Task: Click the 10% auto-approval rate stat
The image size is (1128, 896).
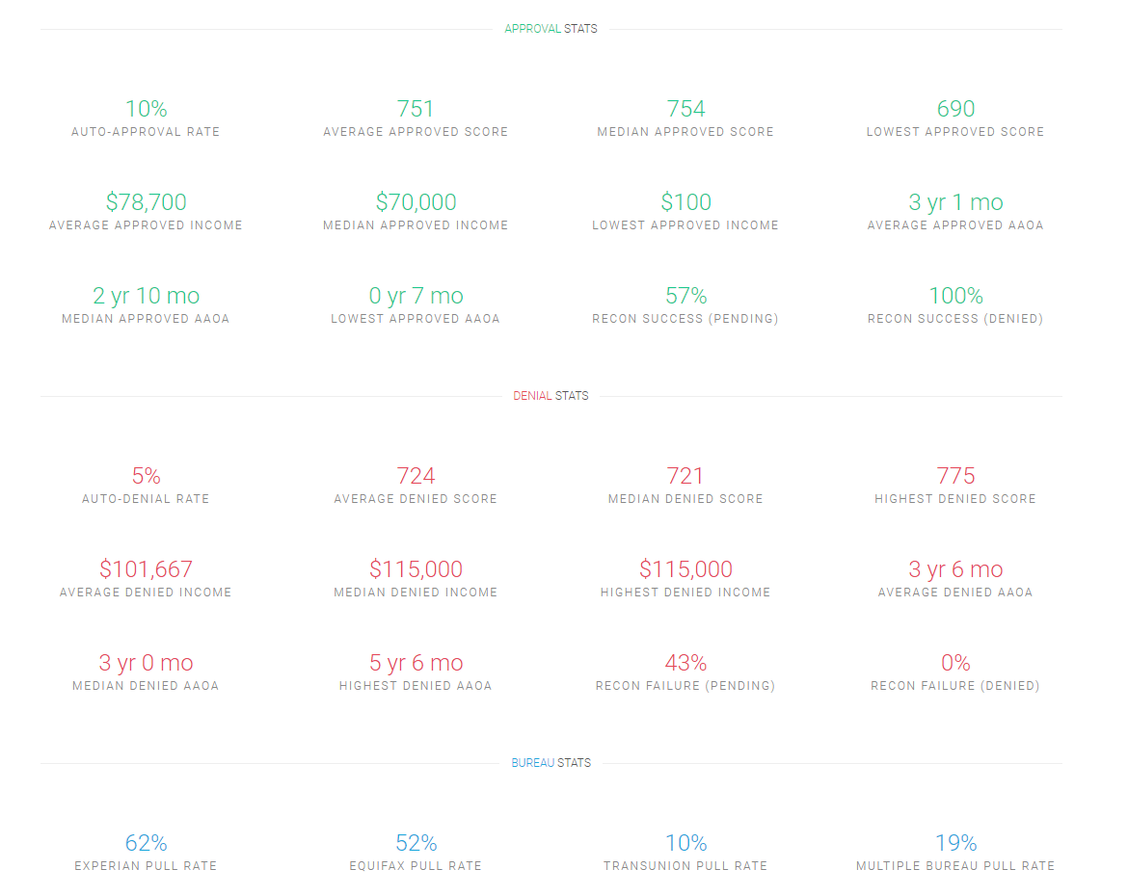Action: [146, 110]
